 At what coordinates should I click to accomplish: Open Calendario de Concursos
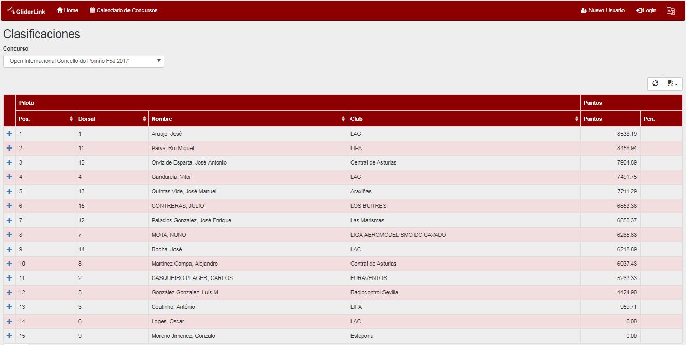(124, 10)
